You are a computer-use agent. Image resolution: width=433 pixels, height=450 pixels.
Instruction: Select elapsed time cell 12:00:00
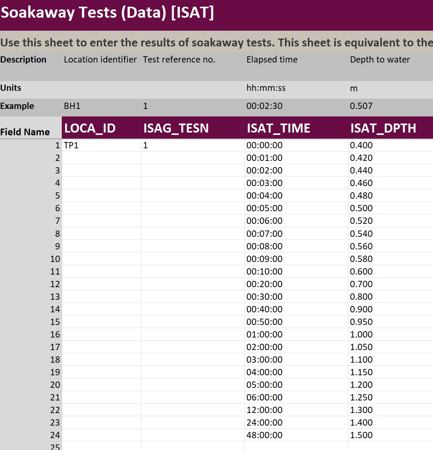click(x=296, y=410)
